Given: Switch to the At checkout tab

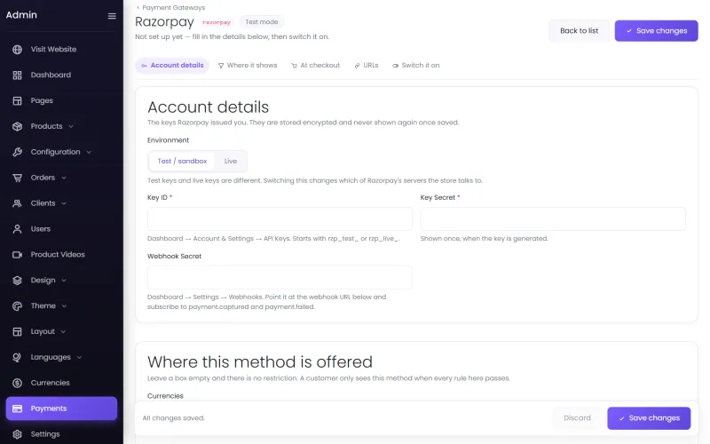Looking at the screenshot, I should (316, 65).
